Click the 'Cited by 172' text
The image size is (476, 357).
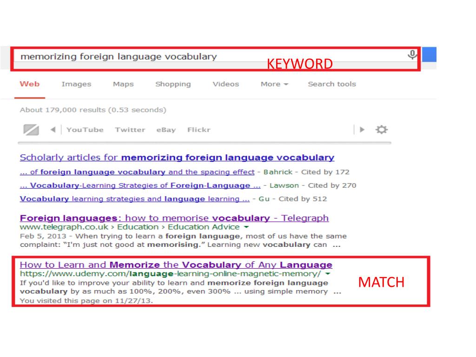(x=325, y=172)
